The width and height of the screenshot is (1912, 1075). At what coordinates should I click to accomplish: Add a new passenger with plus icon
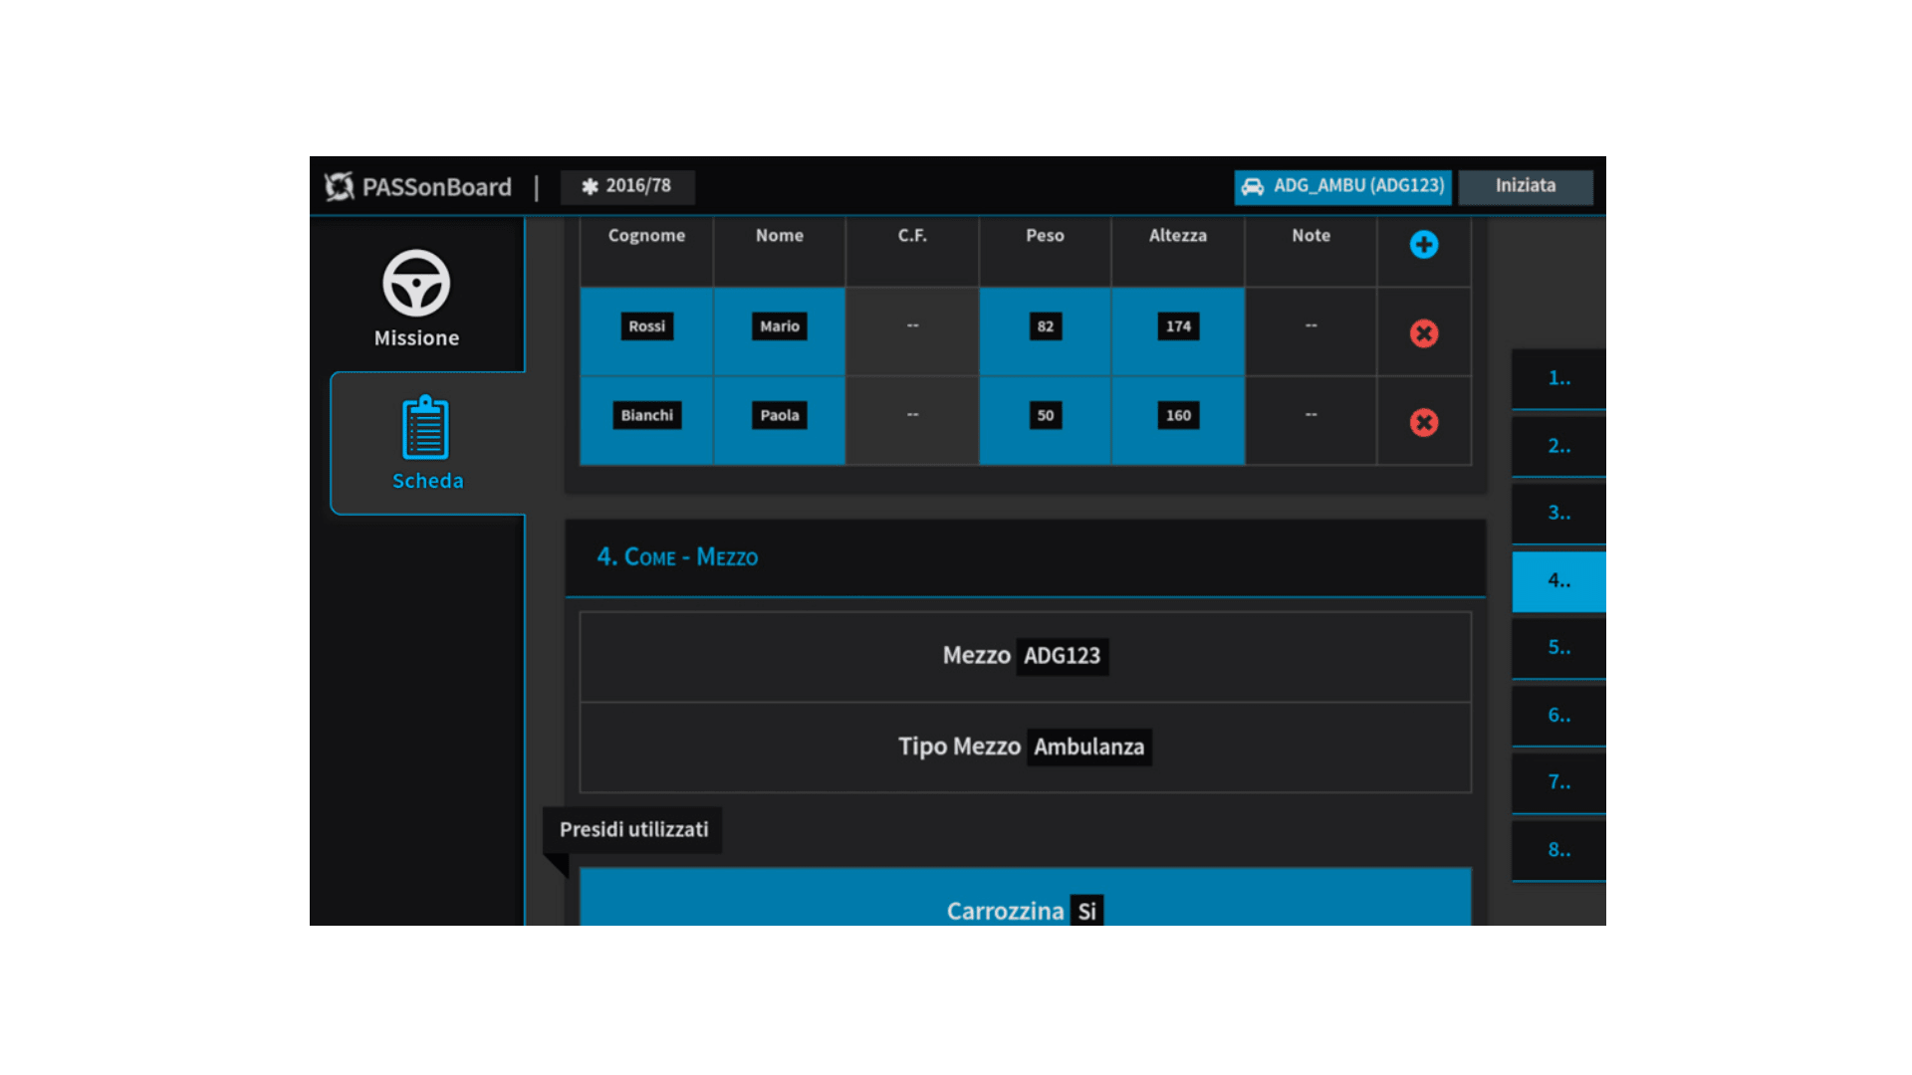[1423, 245]
